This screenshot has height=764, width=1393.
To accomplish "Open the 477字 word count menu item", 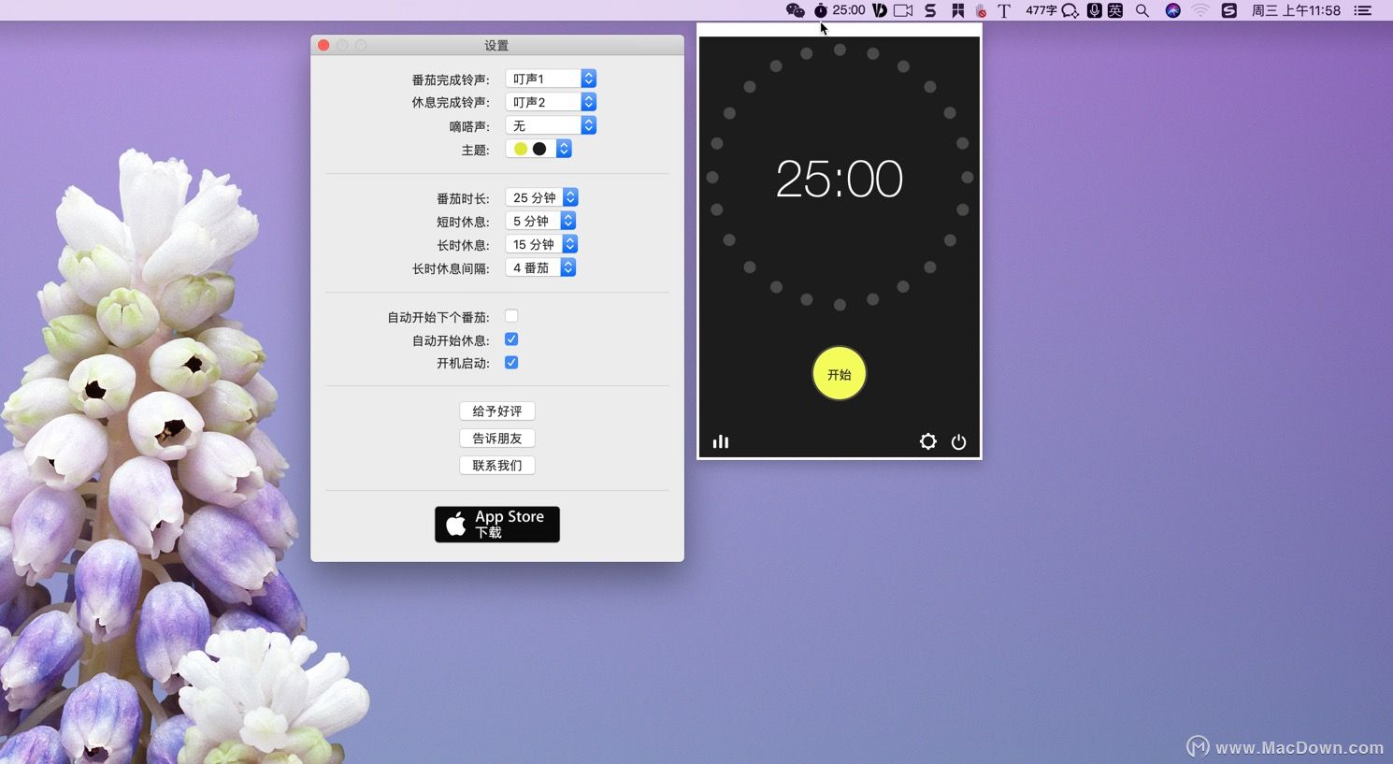I will [1041, 10].
